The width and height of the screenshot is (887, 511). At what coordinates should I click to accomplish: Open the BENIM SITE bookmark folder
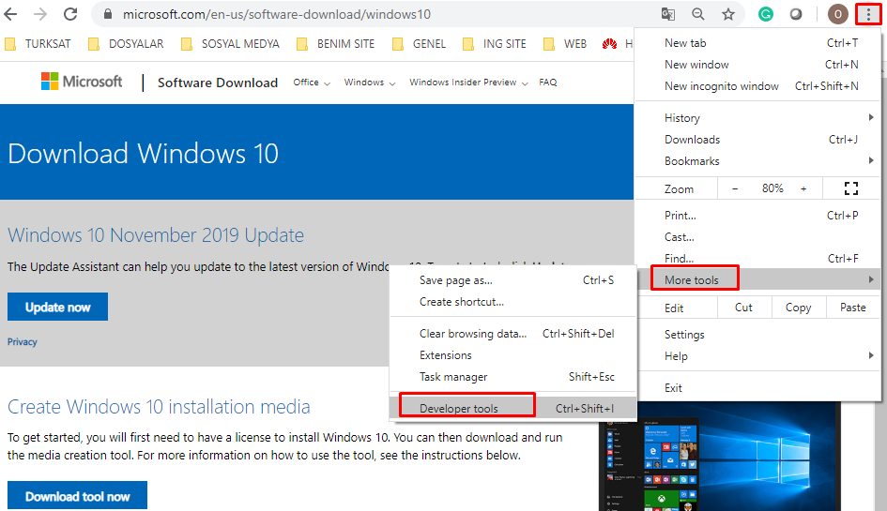tap(335, 44)
